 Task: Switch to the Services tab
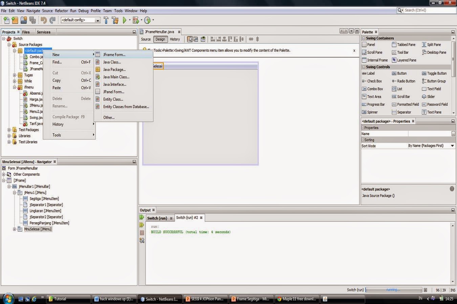(x=43, y=32)
